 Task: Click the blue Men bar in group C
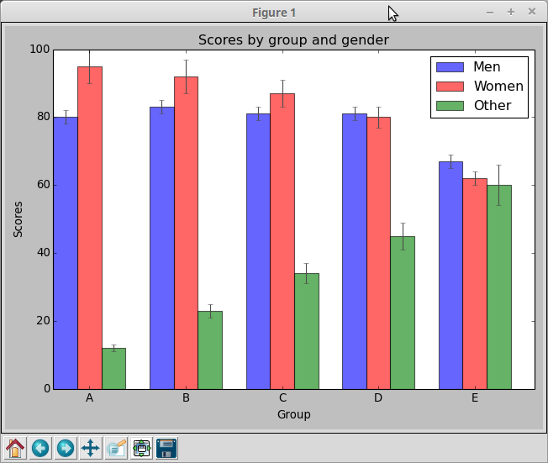[x=258, y=252]
